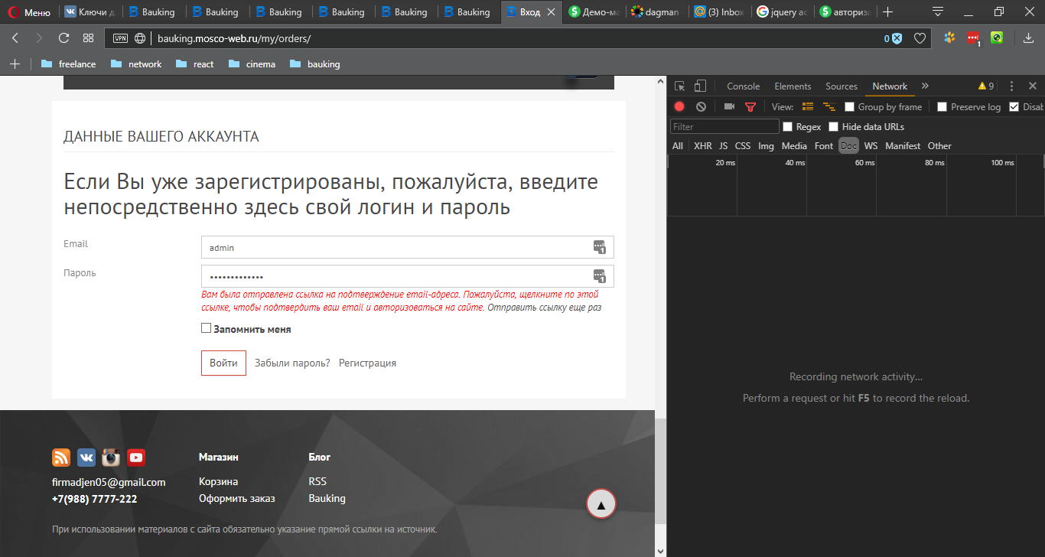Viewport: 1045px width, 557px height.
Task: Click the network Filter text box
Action: coord(724,127)
